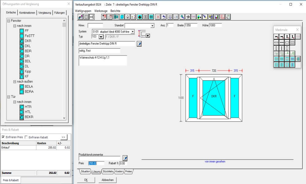Click the first icon in Merkmale palette
The width and height of the screenshot is (306, 184).
click(276, 36)
